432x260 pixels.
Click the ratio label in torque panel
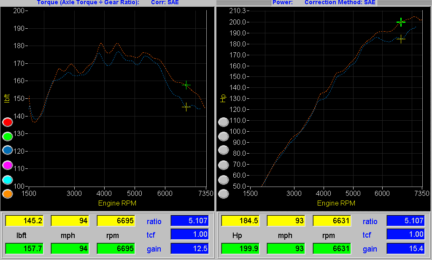(x=154, y=222)
